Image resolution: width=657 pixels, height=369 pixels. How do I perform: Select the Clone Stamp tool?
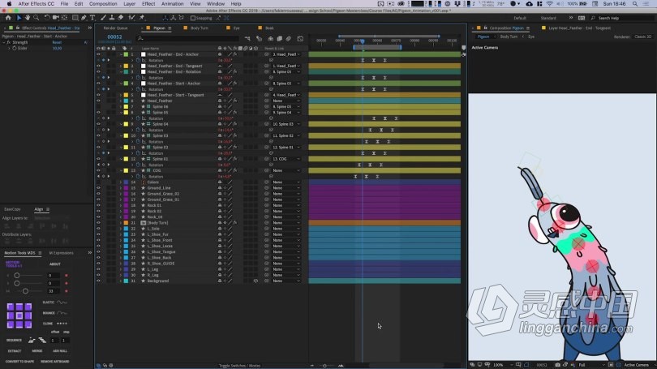tap(112, 18)
